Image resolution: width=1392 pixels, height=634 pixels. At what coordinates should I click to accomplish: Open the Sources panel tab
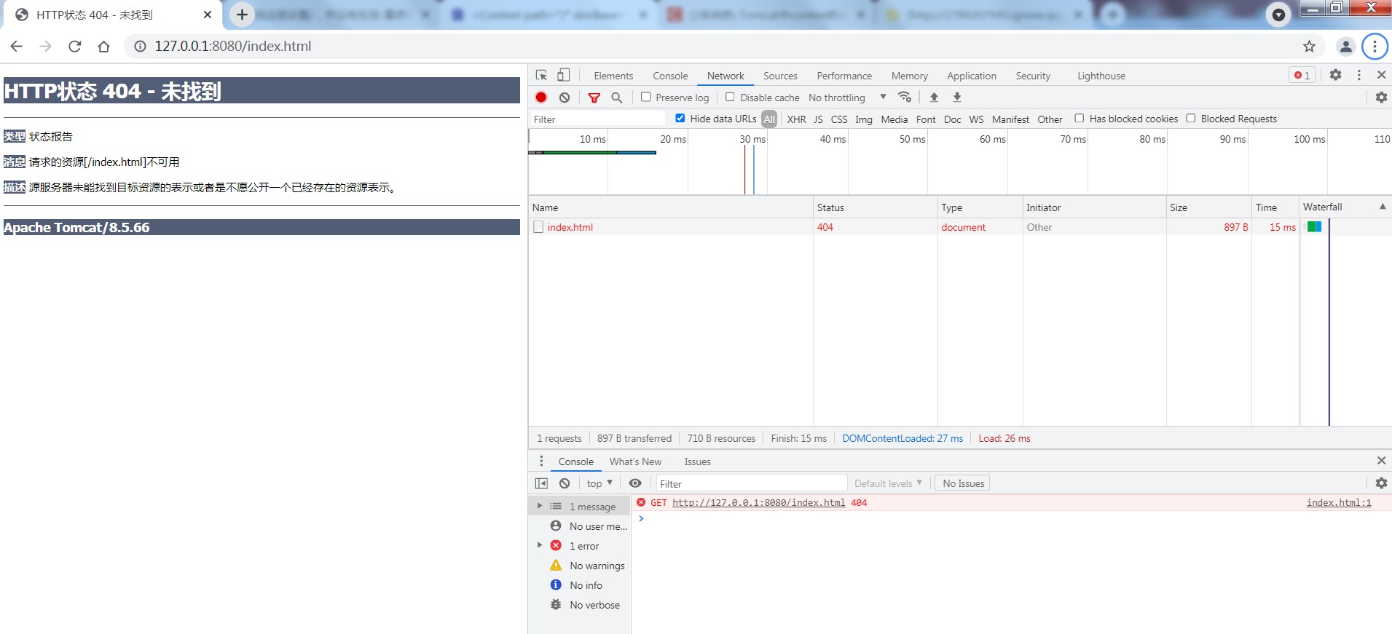tap(780, 76)
